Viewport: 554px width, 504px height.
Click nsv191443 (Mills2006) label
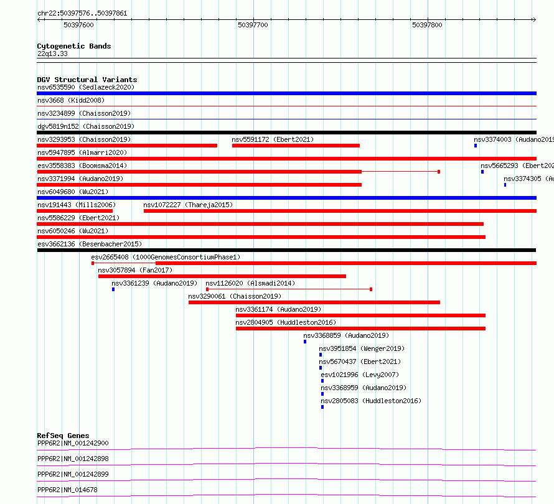(77, 205)
